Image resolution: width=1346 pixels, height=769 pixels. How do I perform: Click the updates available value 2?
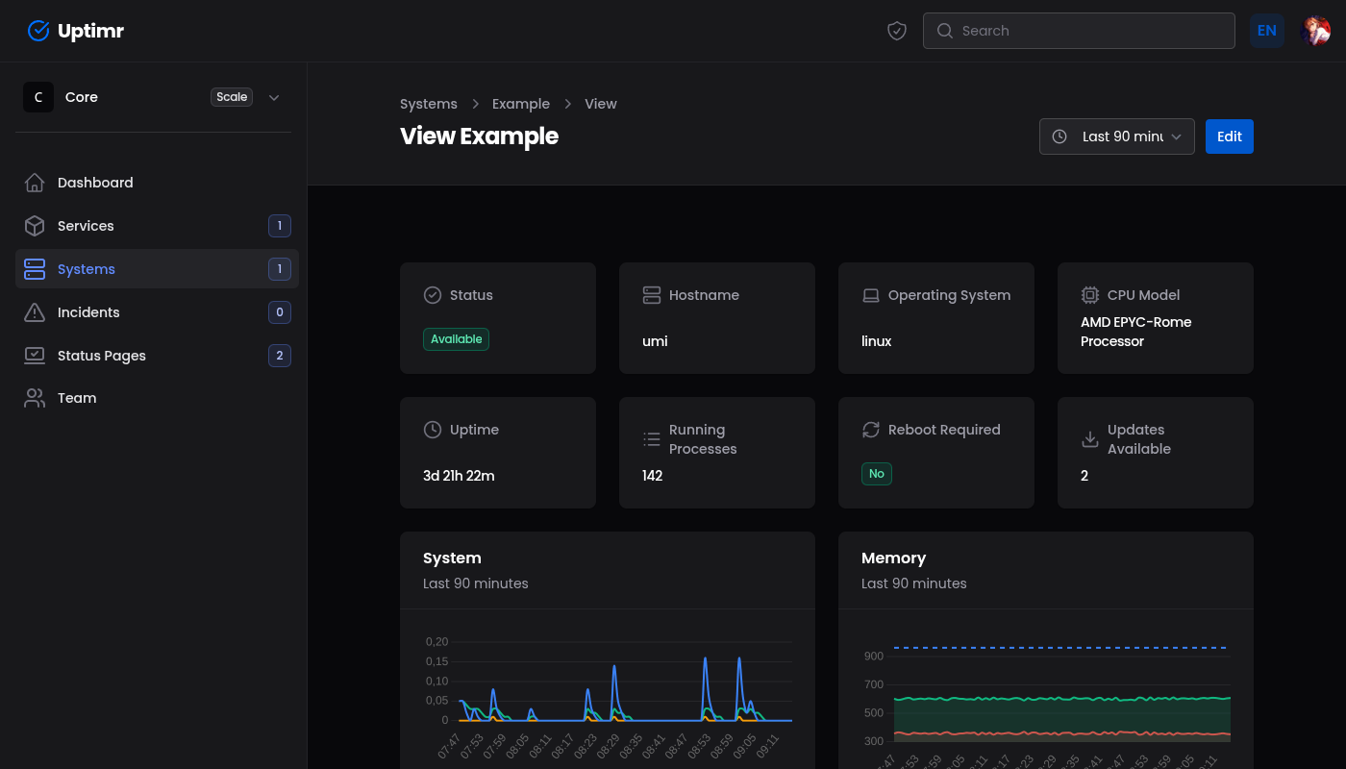click(x=1084, y=476)
